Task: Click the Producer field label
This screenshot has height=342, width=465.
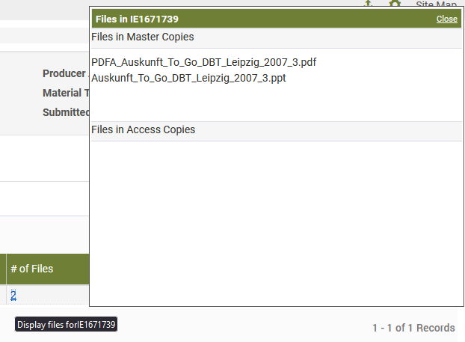Action: [65, 73]
